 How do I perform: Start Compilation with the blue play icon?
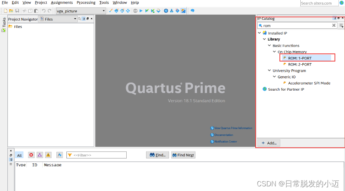tap(141, 10)
